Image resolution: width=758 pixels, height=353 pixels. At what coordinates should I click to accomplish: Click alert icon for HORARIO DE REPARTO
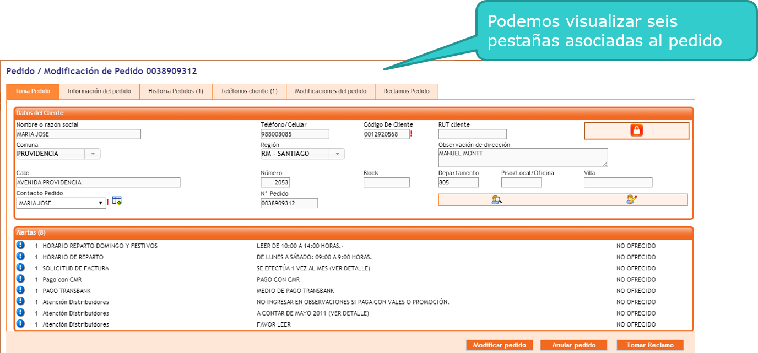(x=21, y=256)
